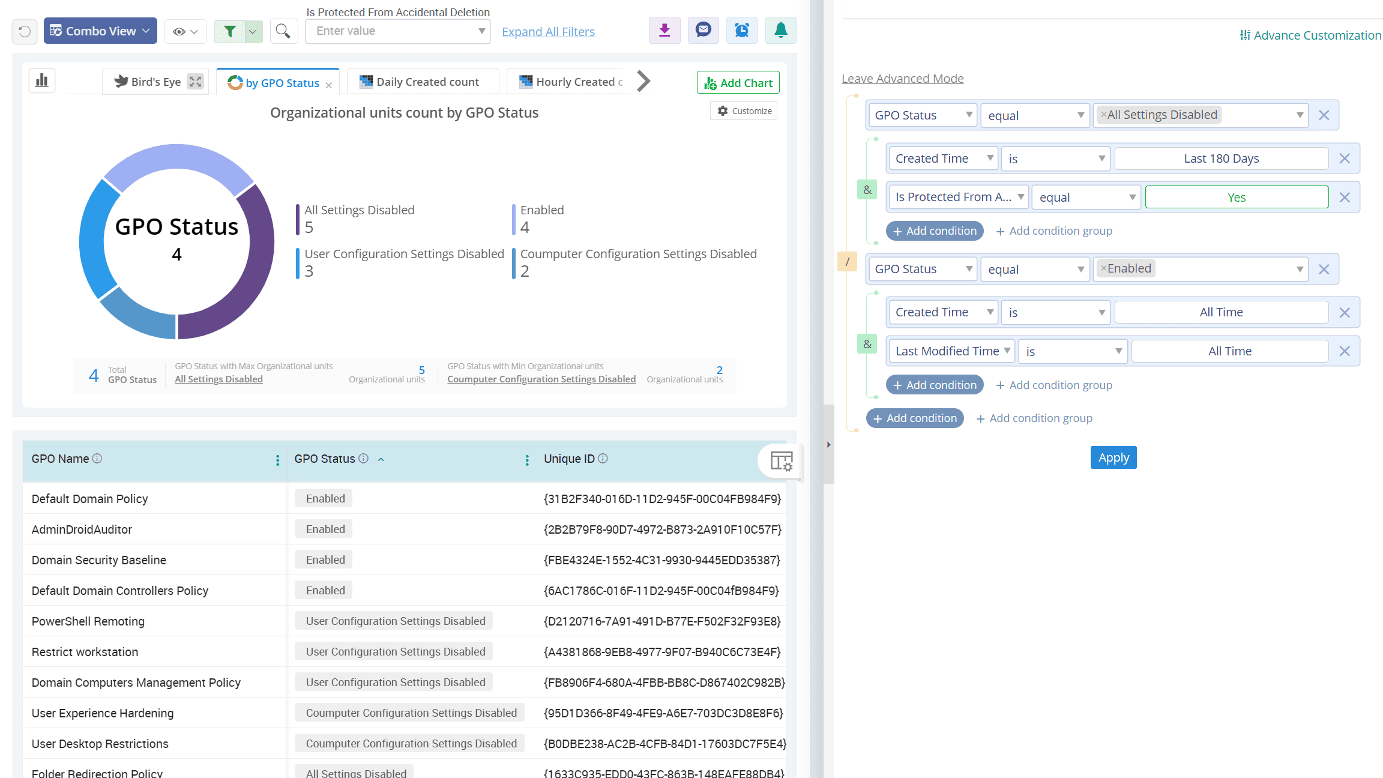Switch to the Hourly Created chart tab
Viewport: 1383px width, 778px height.
[574, 82]
